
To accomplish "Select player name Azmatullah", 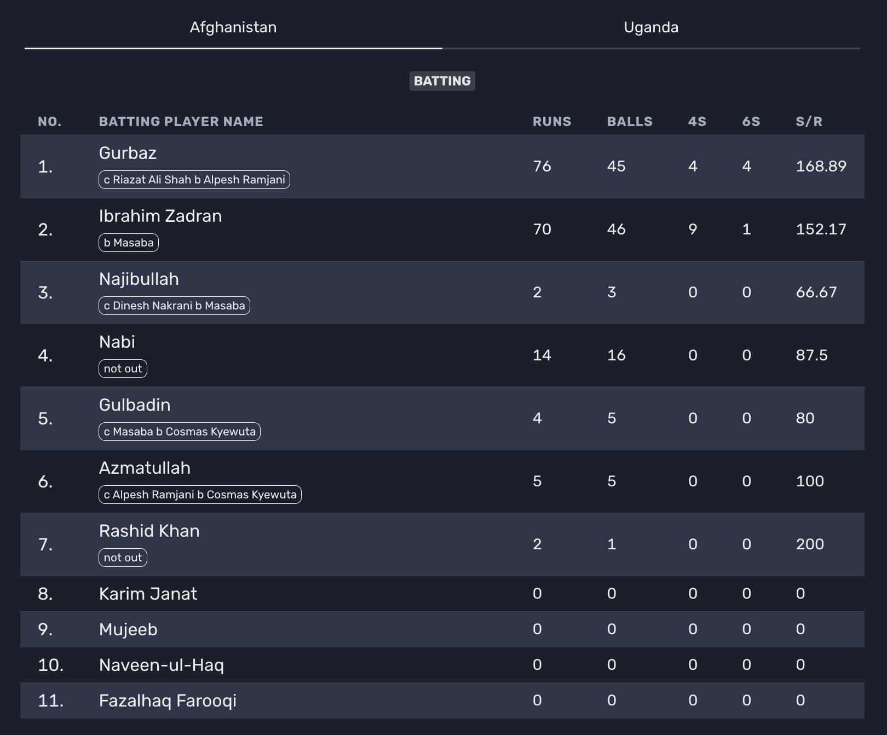I will (145, 468).
